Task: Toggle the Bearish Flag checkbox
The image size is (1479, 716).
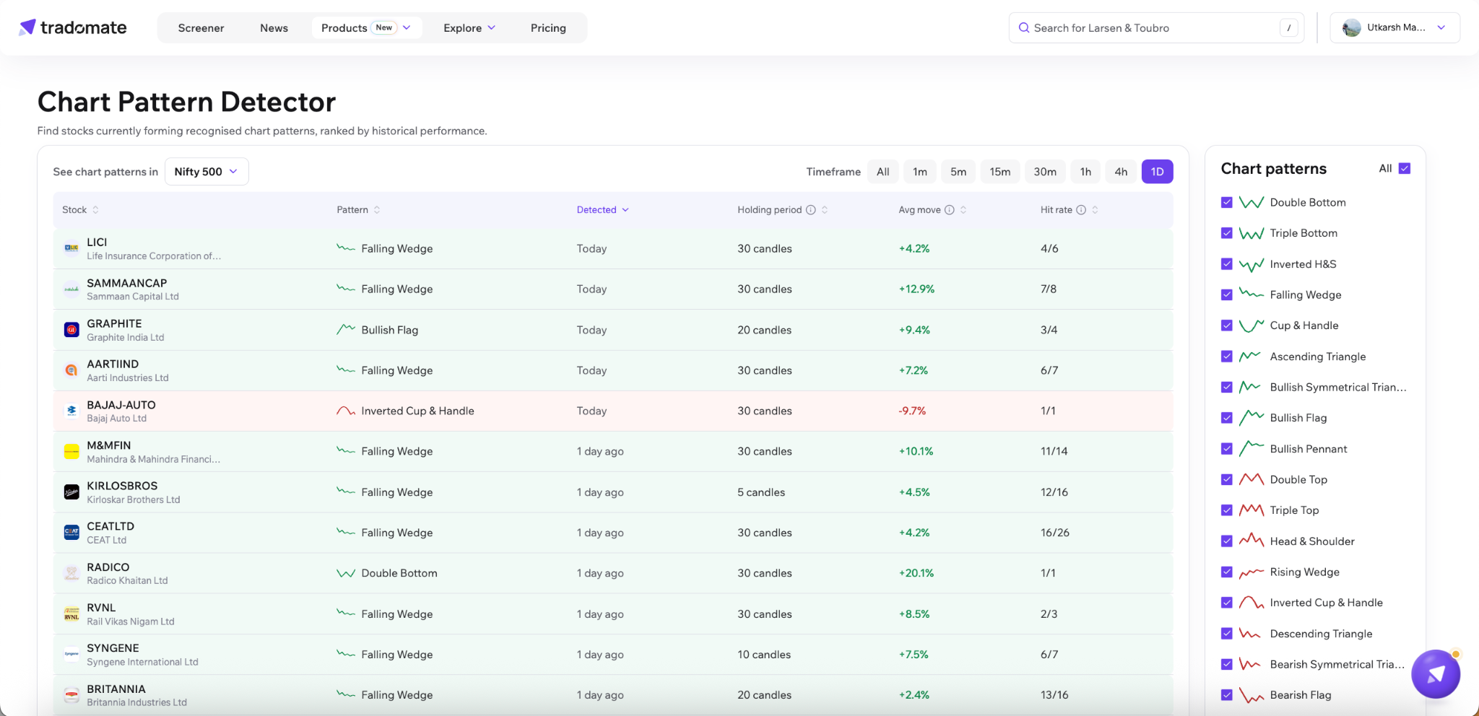Action: point(1226,695)
